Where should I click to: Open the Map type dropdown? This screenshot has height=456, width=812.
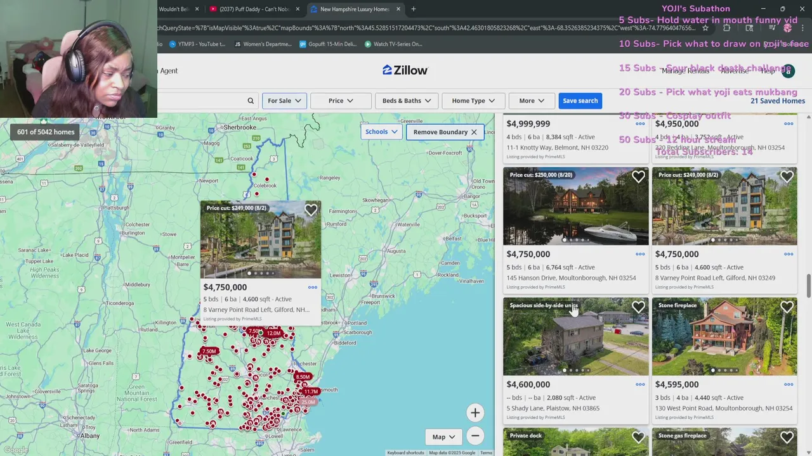tap(444, 436)
